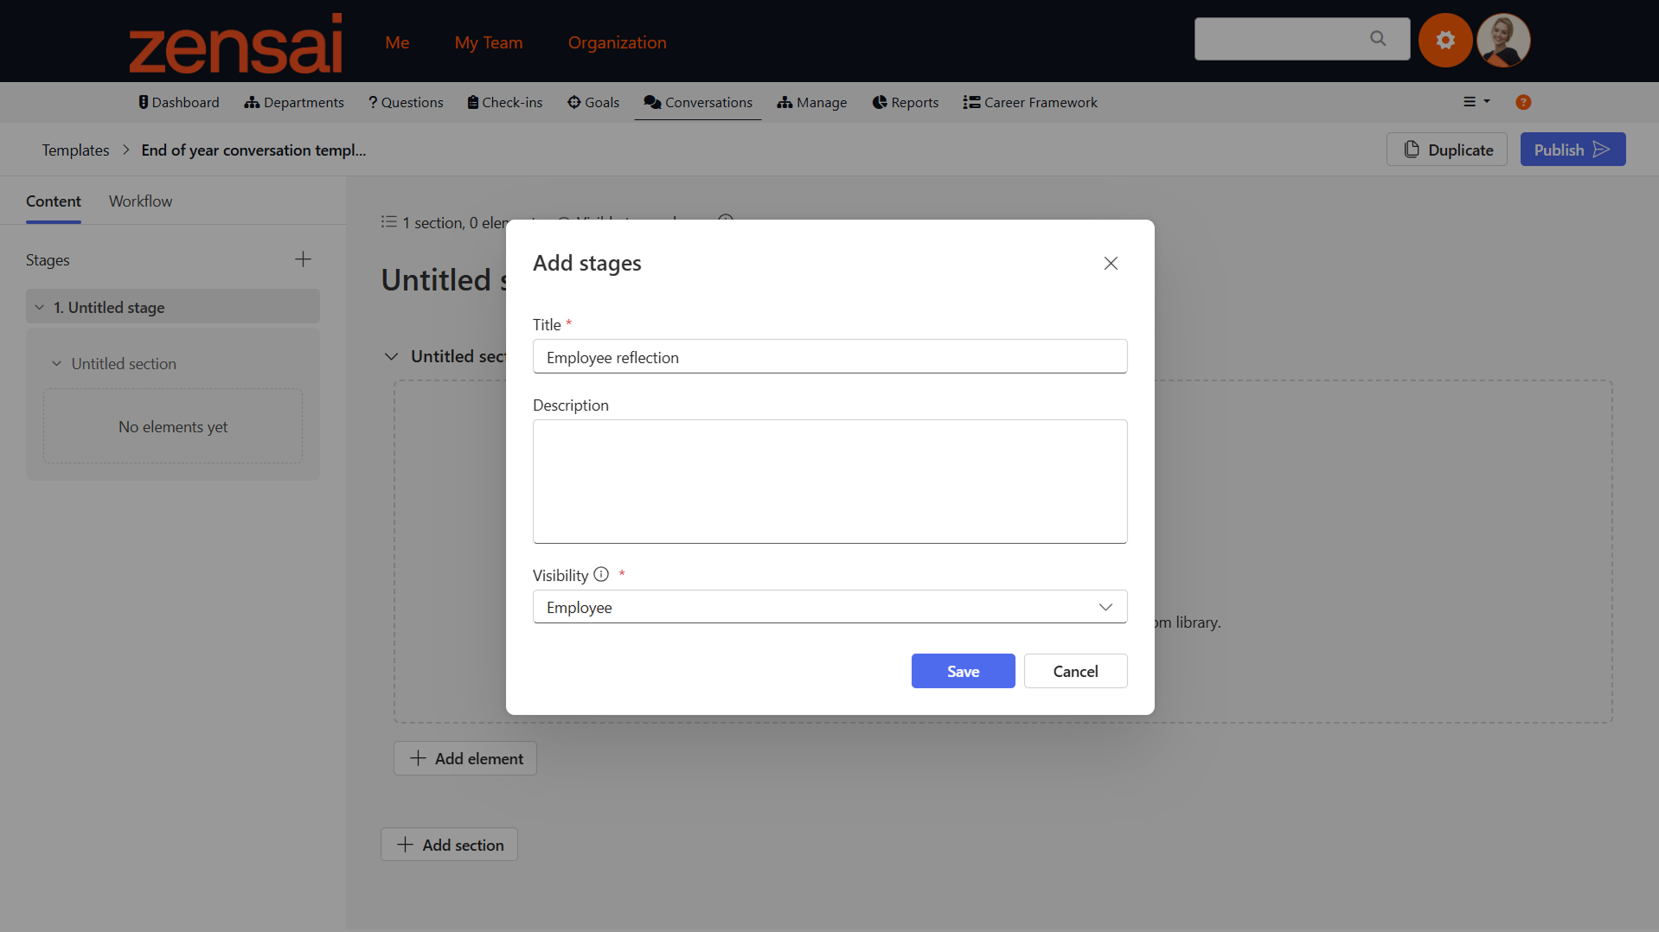Open the hamburger list menu icon
The image size is (1659, 932).
(1476, 102)
